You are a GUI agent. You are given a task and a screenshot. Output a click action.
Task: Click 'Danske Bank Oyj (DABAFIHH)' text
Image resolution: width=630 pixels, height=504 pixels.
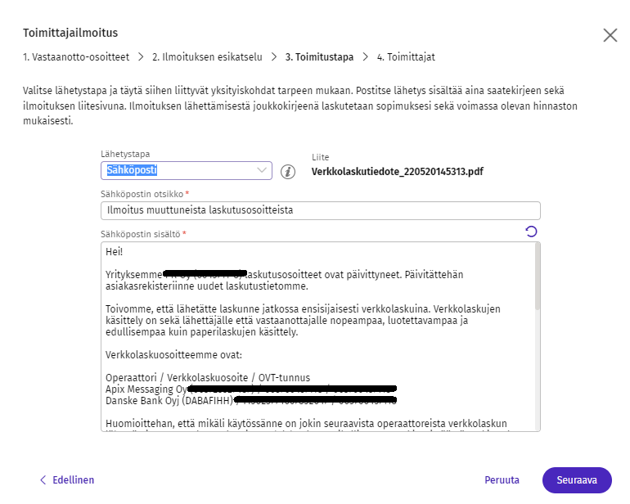point(169,401)
